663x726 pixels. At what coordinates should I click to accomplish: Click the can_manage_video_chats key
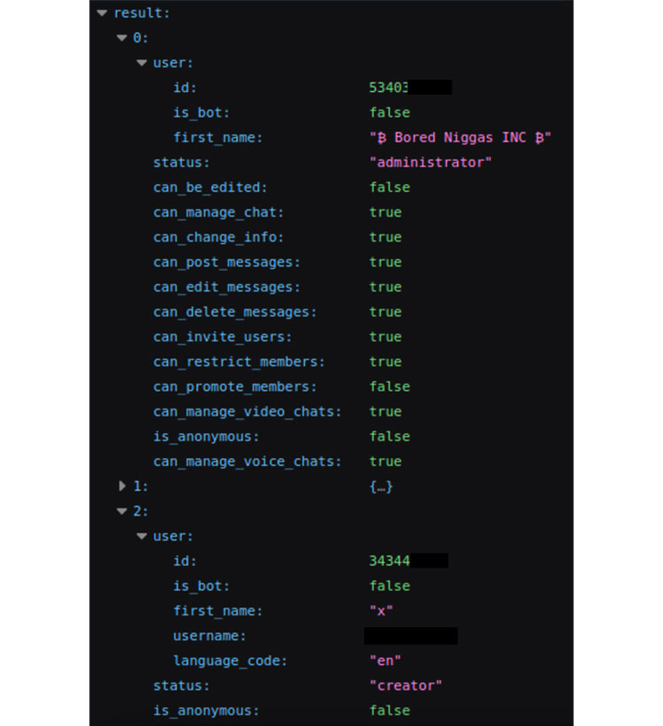[247, 411]
